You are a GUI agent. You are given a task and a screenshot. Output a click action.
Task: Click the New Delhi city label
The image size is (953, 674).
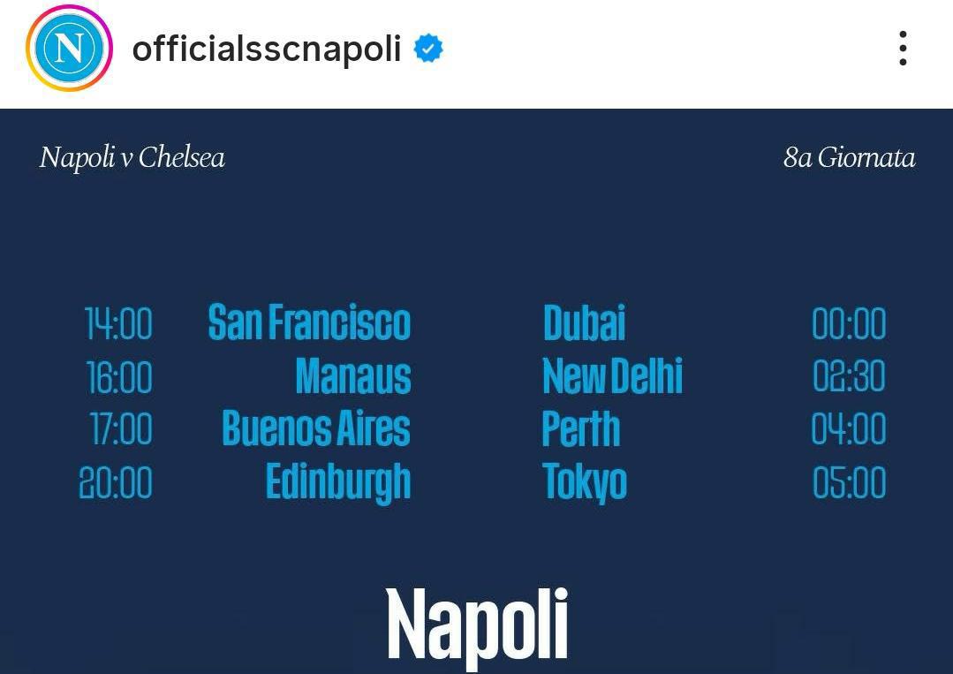click(612, 376)
